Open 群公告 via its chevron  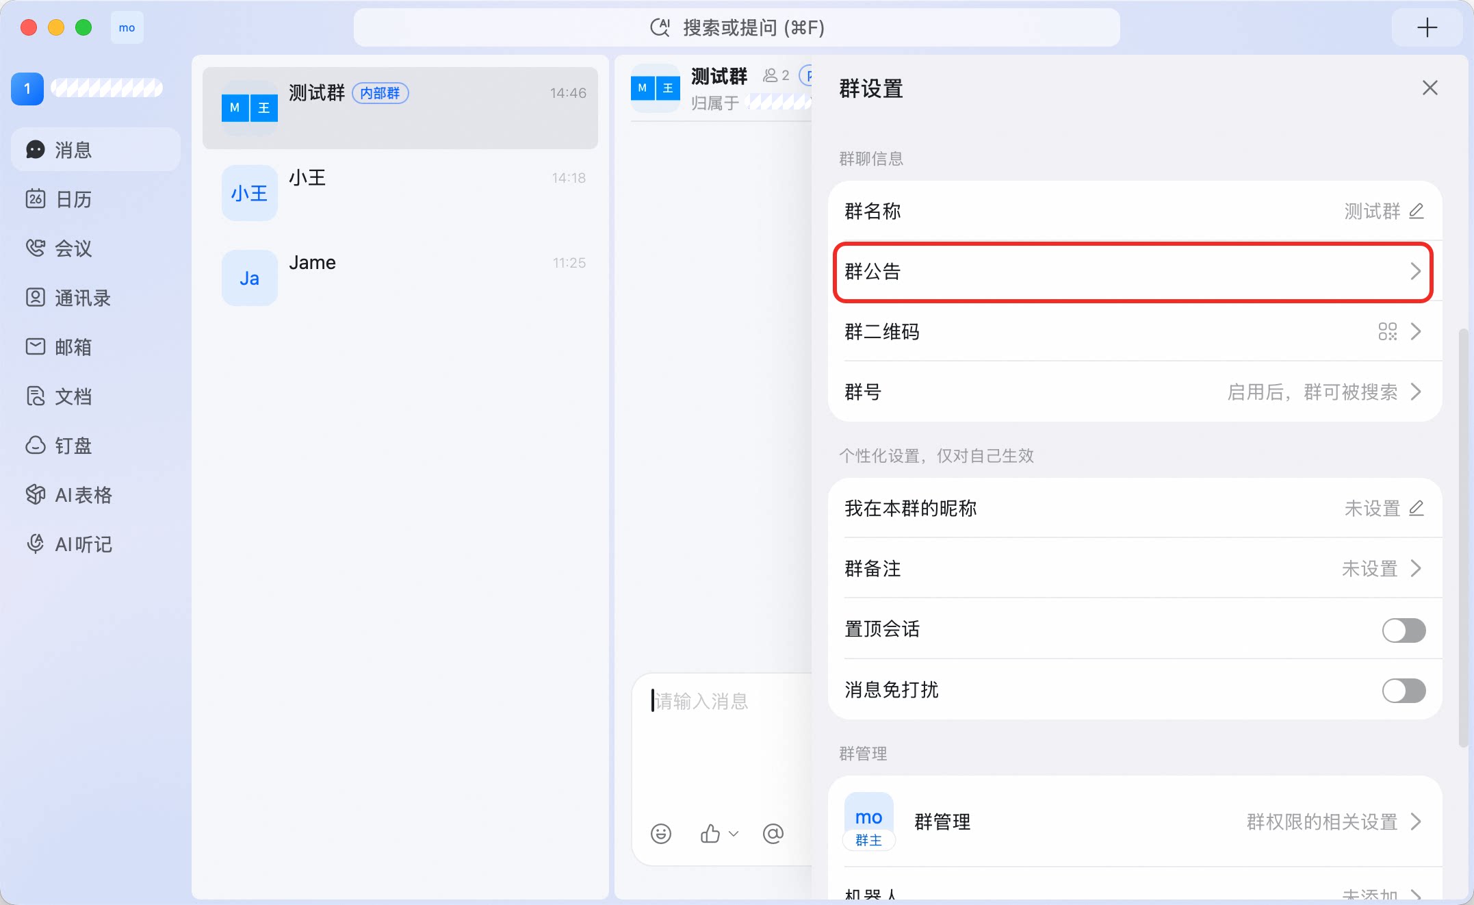click(x=1416, y=272)
